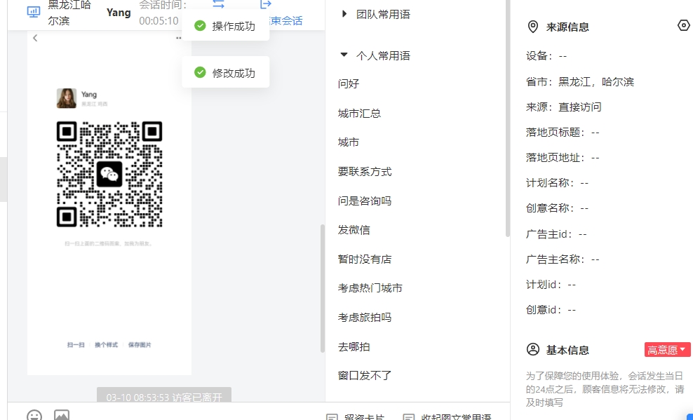
Task: End the chat via 结束会话 link
Action: click(x=286, y=21)
